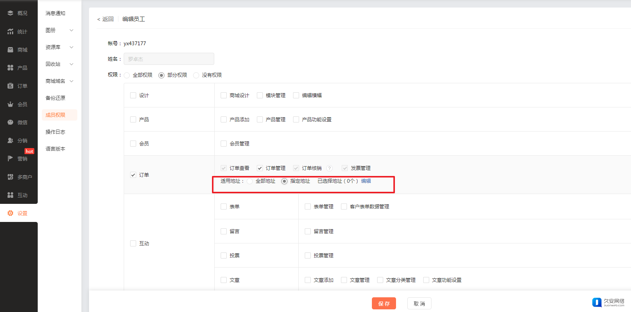Click the orange 保存 button
Screen dimensions: 631x312
pyautogui.click(x=384, y=303)
